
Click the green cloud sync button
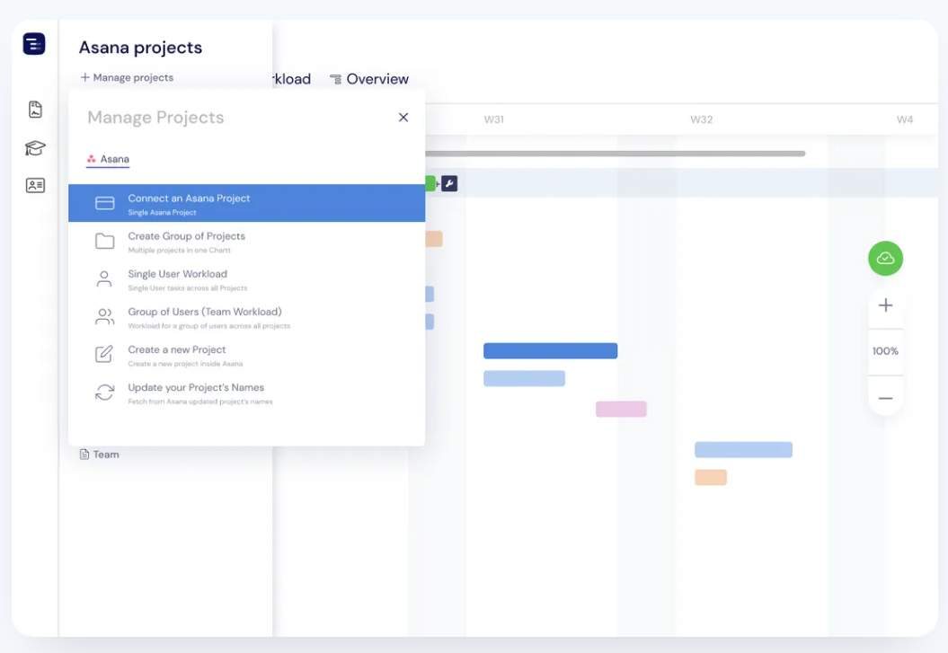coord(885,259)
